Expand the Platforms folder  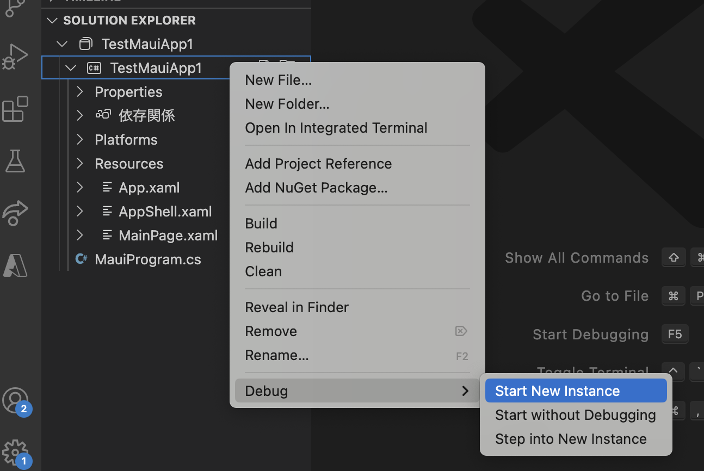(80, 140)
